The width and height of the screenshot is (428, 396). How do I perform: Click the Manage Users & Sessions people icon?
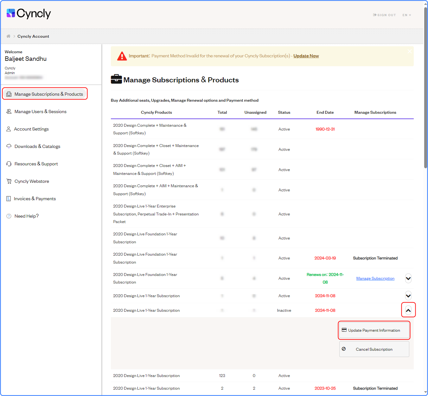[x=9, y=112]
